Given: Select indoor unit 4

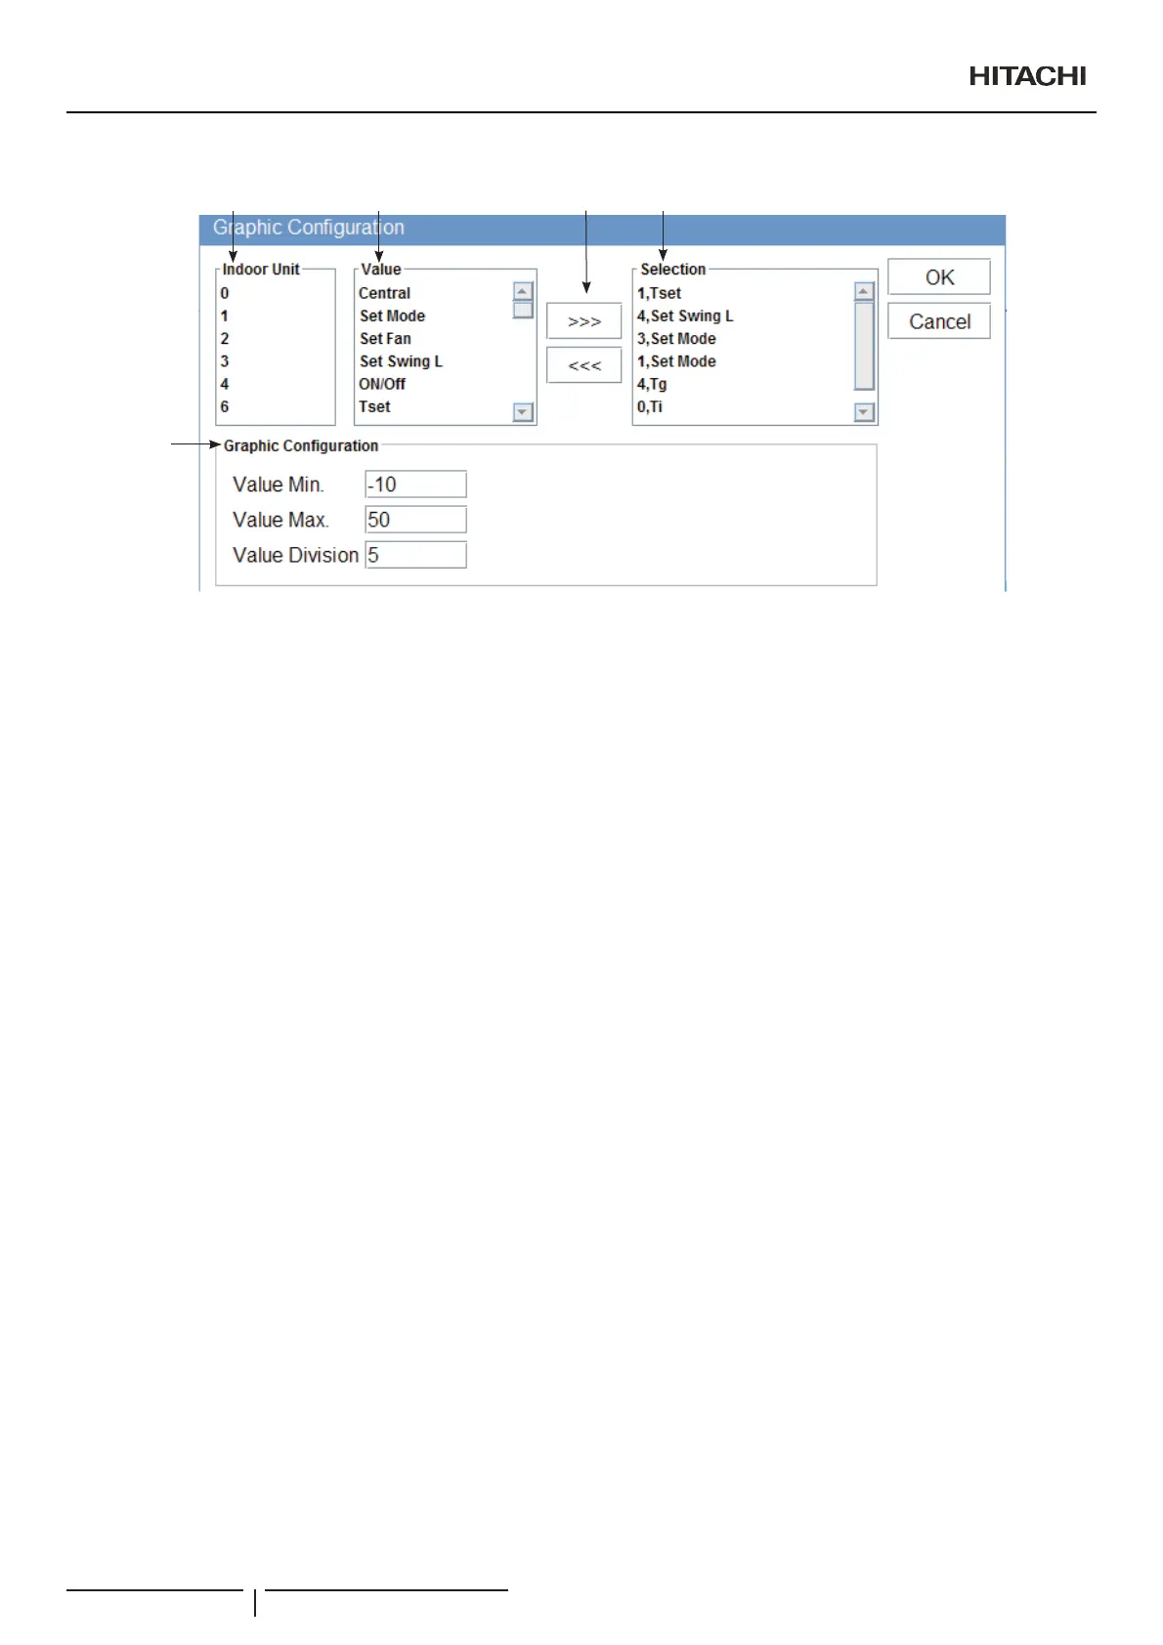Looking at the screenshot, I should click(225, 384).
